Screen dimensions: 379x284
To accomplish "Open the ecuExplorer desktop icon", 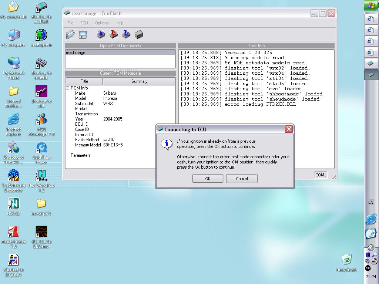I will click(41, 38).
